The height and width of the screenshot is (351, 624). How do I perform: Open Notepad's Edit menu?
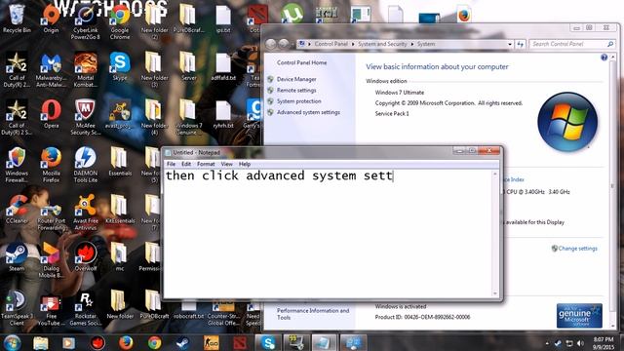pos(186,164)
